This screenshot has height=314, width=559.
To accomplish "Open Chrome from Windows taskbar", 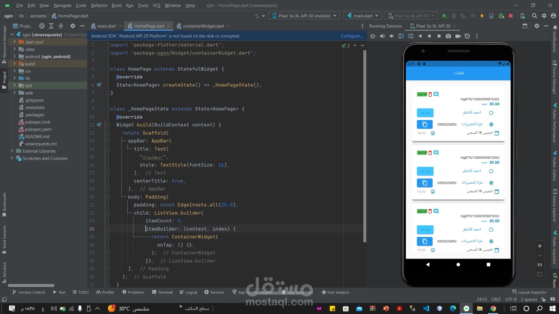I will click(x=493, y=308).
